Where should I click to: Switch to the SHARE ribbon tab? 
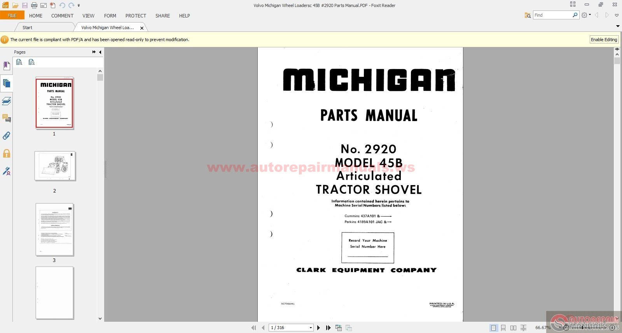tap(162, 16)
